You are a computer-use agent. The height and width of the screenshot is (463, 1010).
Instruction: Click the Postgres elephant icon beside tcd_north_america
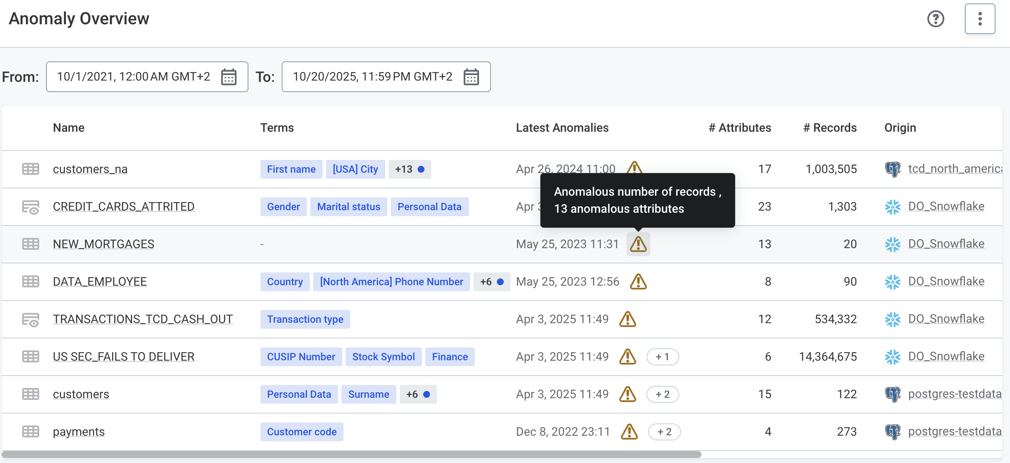coord(893,169)
